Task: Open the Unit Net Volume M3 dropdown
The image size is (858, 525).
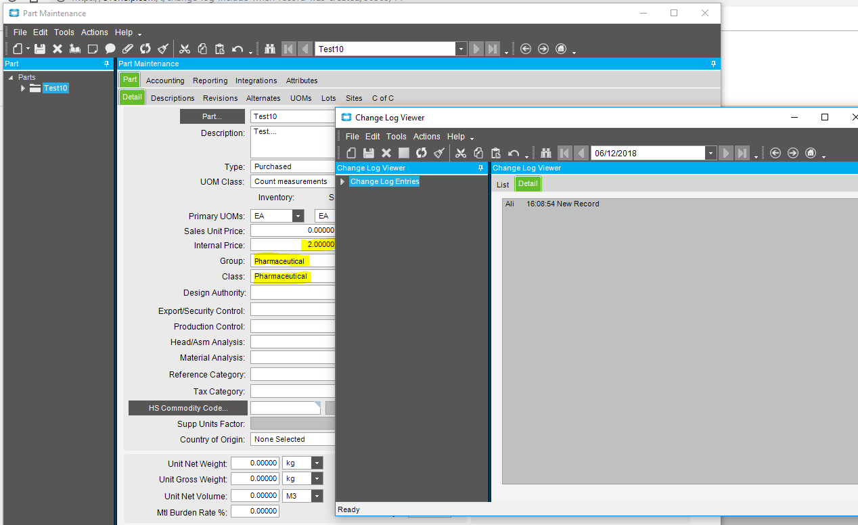Action: tap(317, 496)
